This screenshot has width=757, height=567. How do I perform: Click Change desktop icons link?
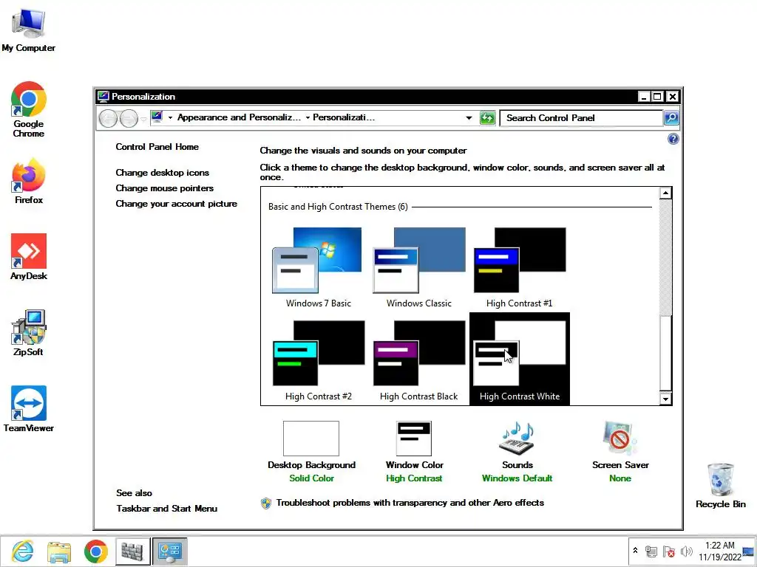tap(162, 173)
